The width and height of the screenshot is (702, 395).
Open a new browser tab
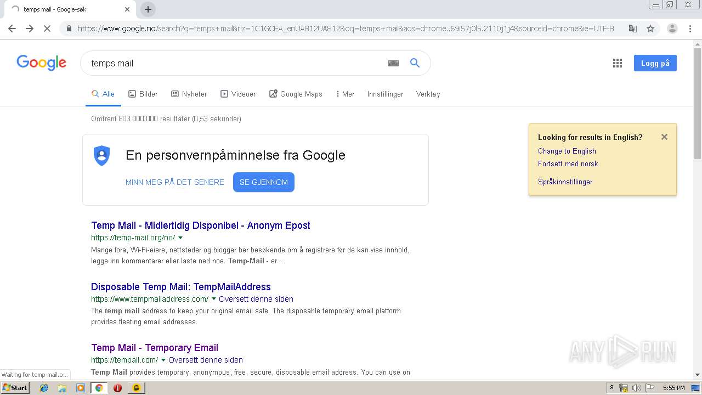point(148,9)
